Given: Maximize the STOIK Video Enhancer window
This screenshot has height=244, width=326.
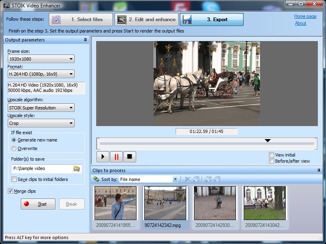Looking at the screenshot, I should [301, 4].
